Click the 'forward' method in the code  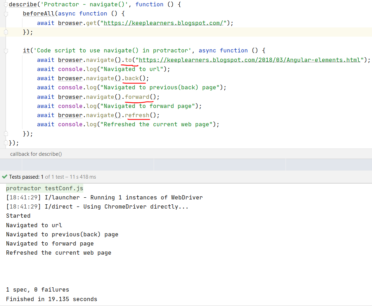[137, 97]
